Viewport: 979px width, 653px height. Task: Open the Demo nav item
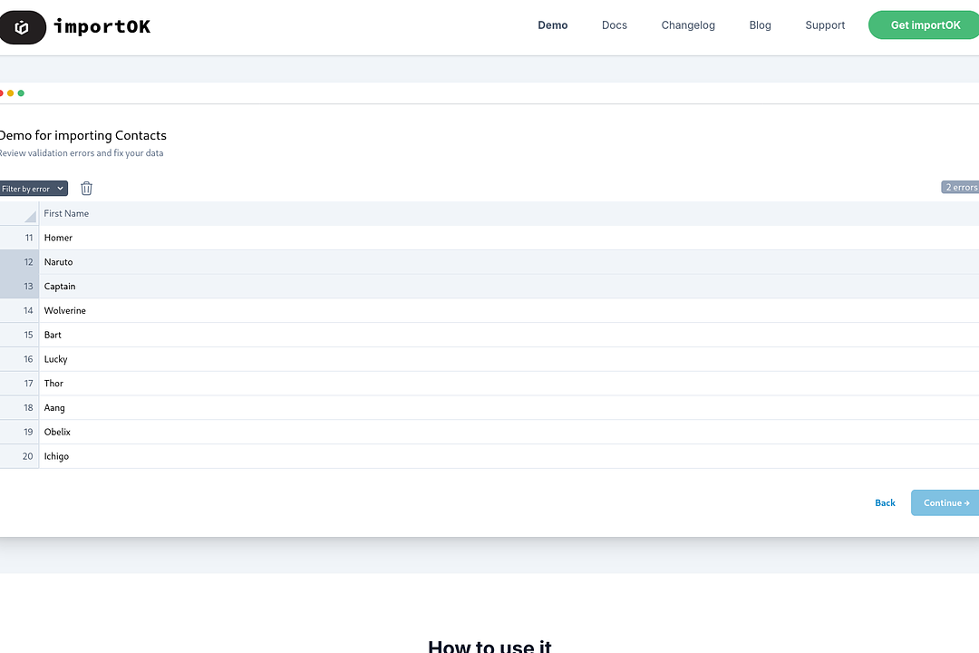click(552, 25)
